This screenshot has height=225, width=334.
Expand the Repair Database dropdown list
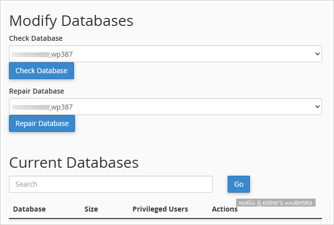click(x=165, y=107)
